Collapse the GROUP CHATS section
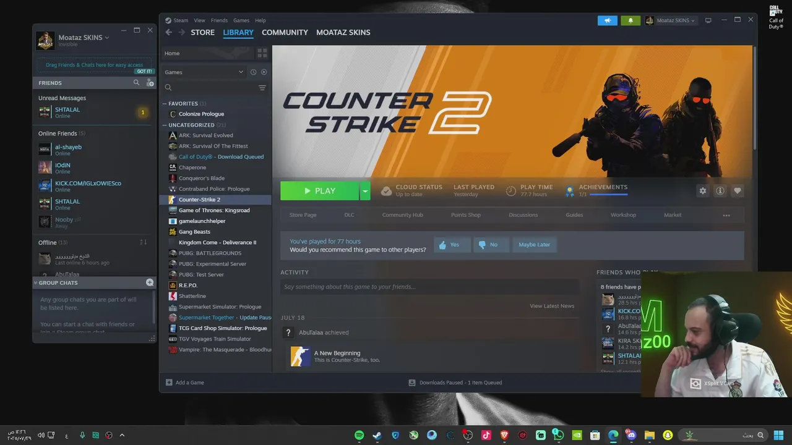 coord(37,282)
